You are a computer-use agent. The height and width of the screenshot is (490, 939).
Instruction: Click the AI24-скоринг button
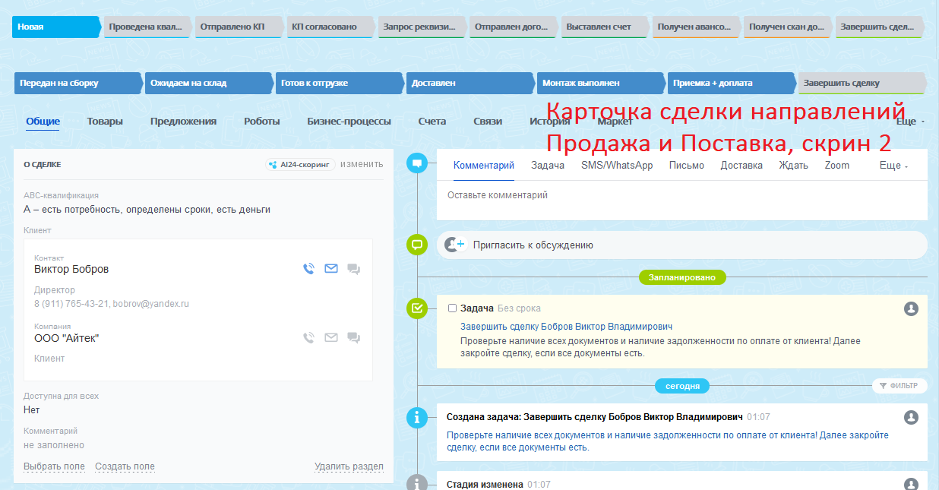click(x=301, y=164)
